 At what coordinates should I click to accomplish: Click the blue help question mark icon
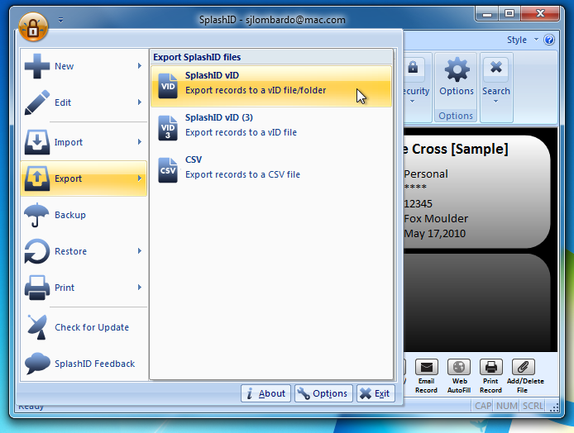point(549,40)
